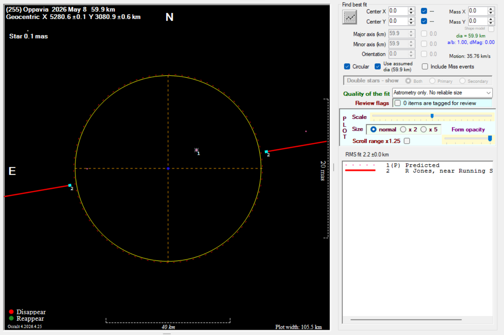Click the blue center point of the circle
Image resolution: width=504 pixels, height=335 pixels.
click(168, 168)
